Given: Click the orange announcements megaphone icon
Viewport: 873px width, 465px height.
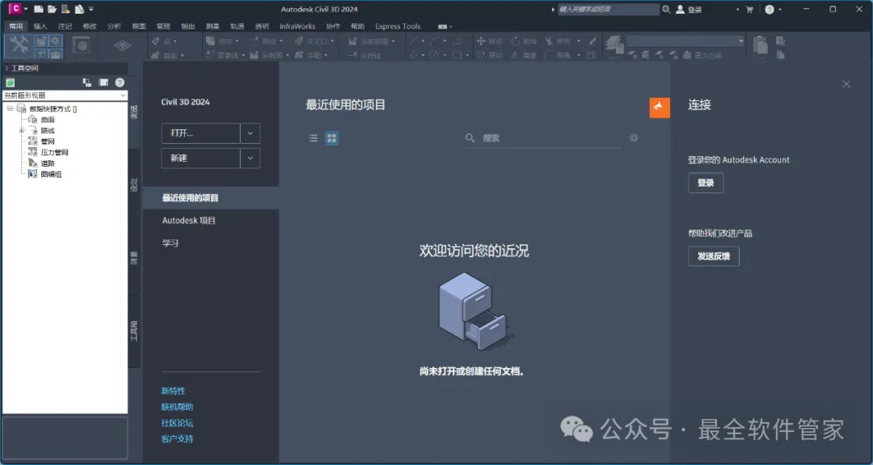Looking at the screenshot, I should click(660, 107).
